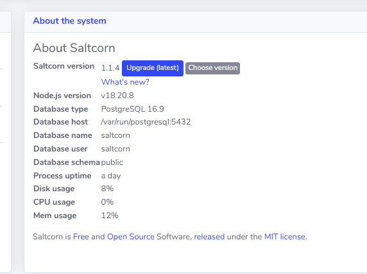Visit the released link
This screenshot has height=274, width=367.
(x=209, y=237)
